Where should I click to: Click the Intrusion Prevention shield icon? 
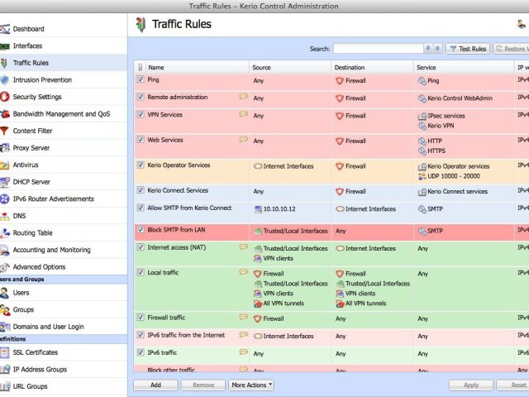[5, 80]
